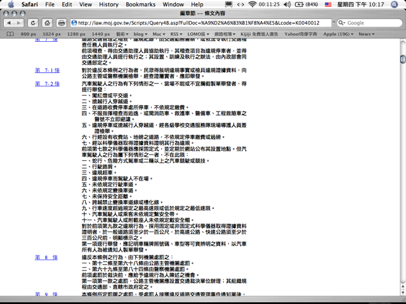Screen dimensions: 406x304
Task: Click text line 五、未依規定行駛車道
Action: (x=110, y=184)
